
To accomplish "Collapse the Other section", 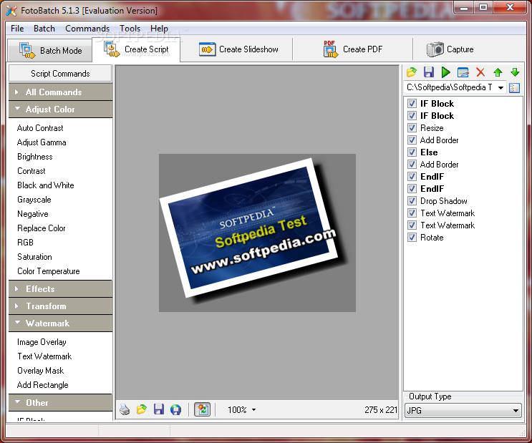I will 60,403.
